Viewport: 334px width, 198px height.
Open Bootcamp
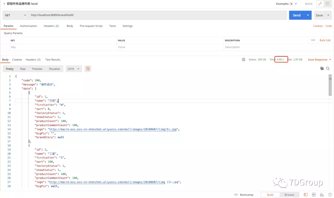[244, 195]
